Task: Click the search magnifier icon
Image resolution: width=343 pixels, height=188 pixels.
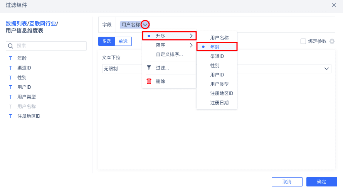Action: pyautogui.click(x=11, y=46)
